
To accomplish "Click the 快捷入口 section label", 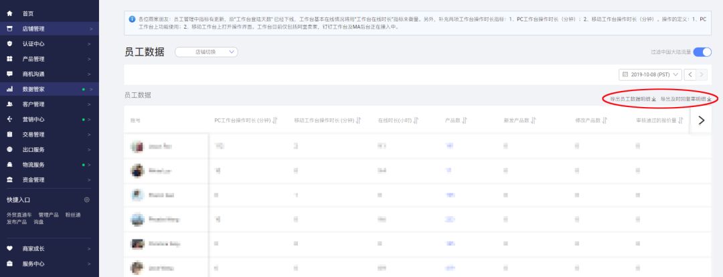I will pos(19,200).
